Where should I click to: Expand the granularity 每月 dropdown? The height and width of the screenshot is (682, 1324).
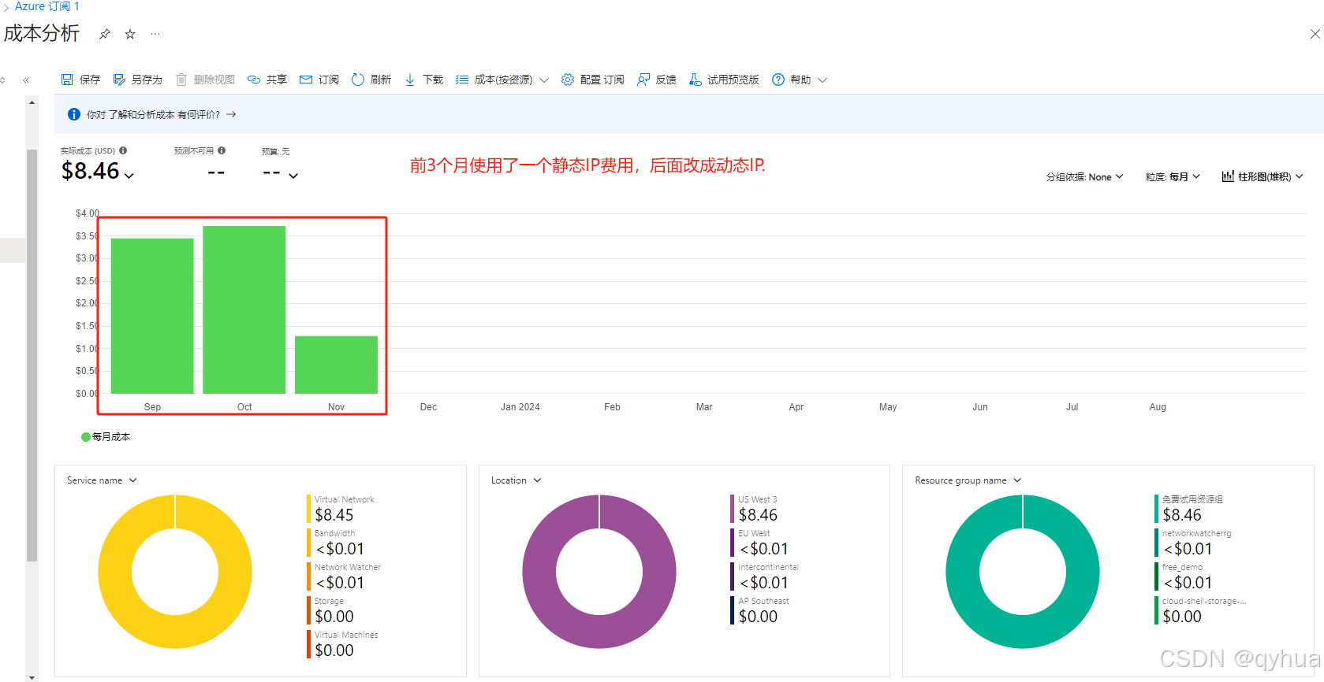[1173, 177]
